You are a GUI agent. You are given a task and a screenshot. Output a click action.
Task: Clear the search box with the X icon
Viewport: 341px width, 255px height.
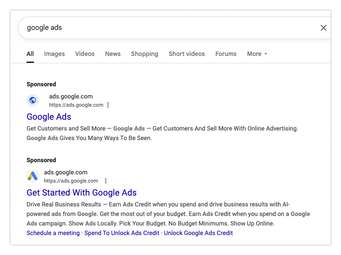point(323,28)
